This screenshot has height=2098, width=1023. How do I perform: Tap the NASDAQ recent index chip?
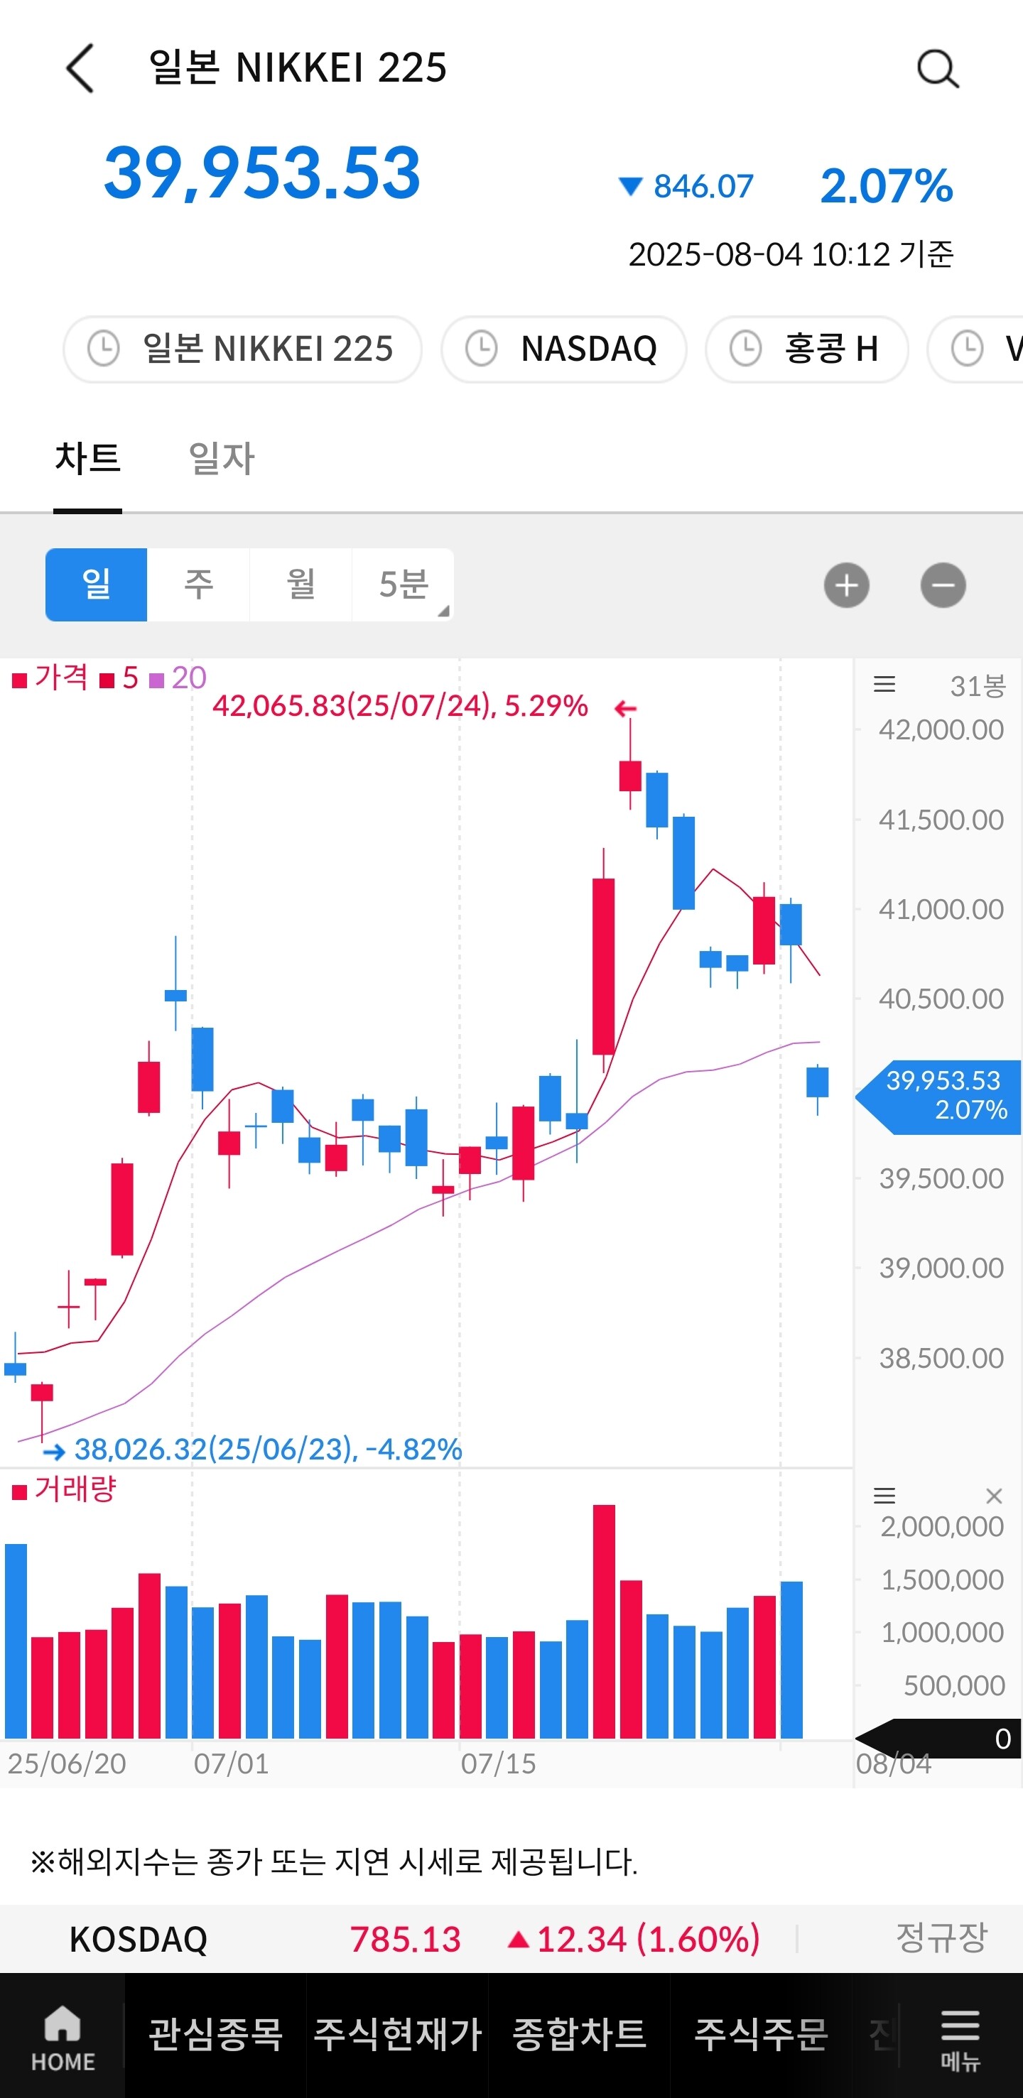coord(563,349)
